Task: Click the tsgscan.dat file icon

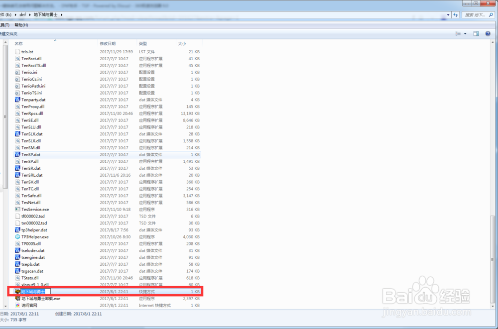Action: pos(18,271)
